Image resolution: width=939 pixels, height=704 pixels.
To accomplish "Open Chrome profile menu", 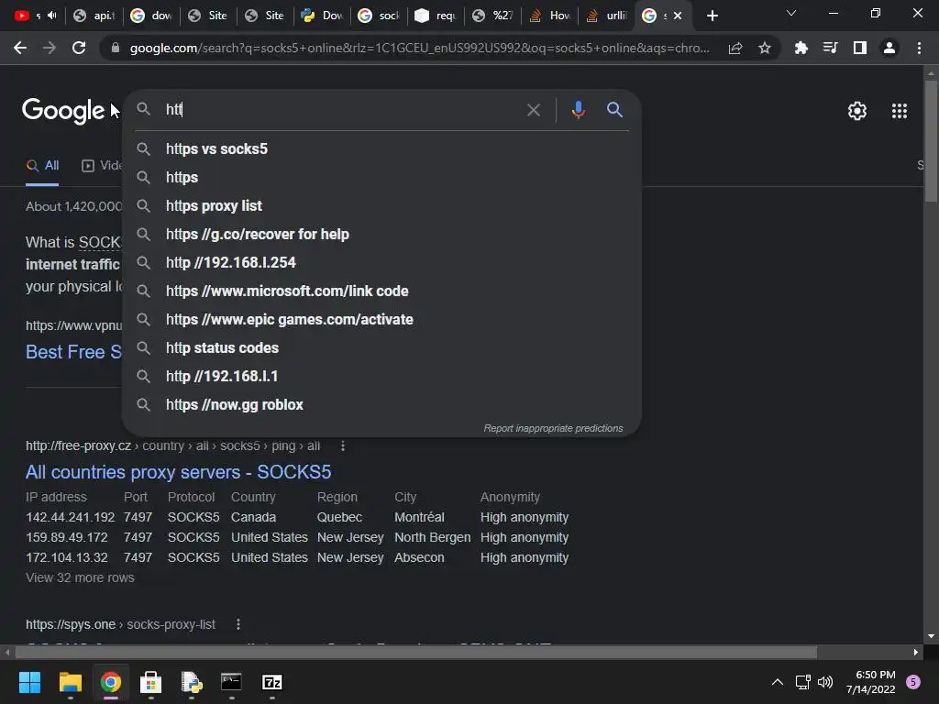I will click(889, 48).
